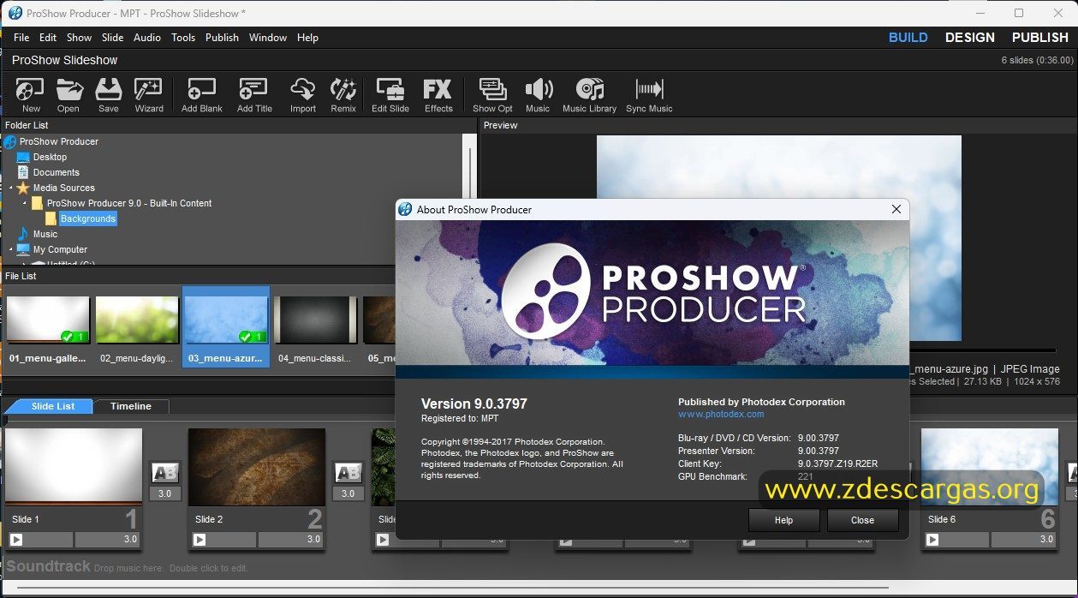Image resolution: width=1078 pixels, height=598 pixels.
Task: Click the Import toolbar icon
Action: [303, 94]
